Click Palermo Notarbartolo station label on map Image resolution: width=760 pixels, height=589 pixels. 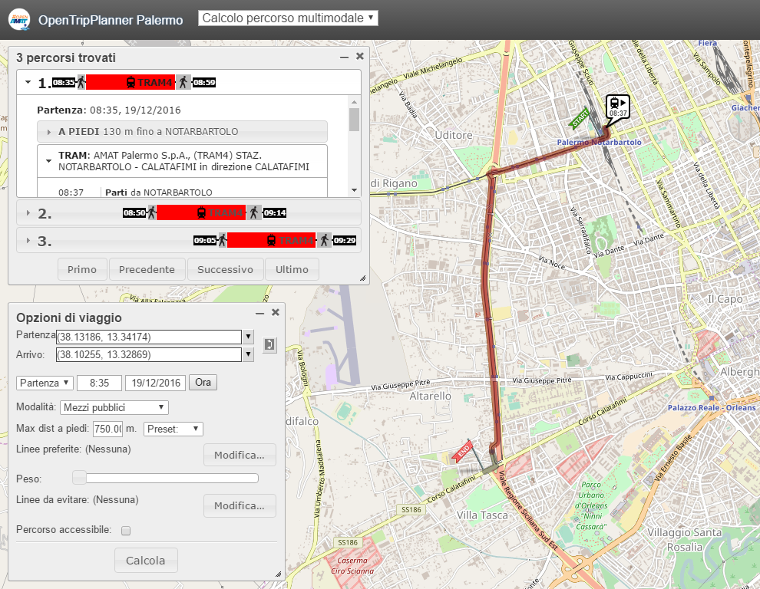(x=599, y=143)
